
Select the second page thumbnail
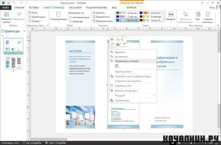pos(13,63)
